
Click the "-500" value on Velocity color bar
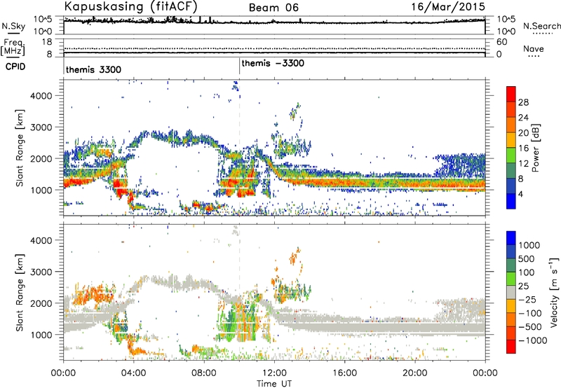[x=530, y=327]
